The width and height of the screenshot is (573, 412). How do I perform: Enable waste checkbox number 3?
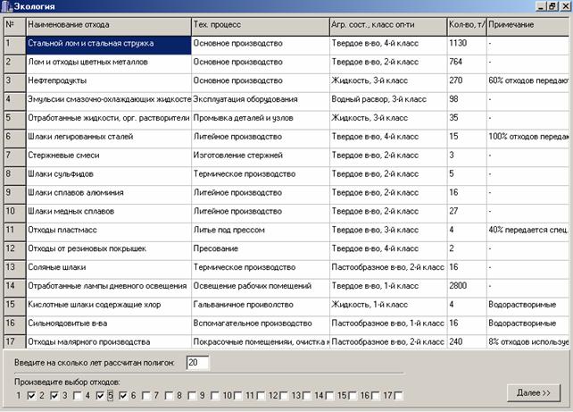[x=78, y=395]
